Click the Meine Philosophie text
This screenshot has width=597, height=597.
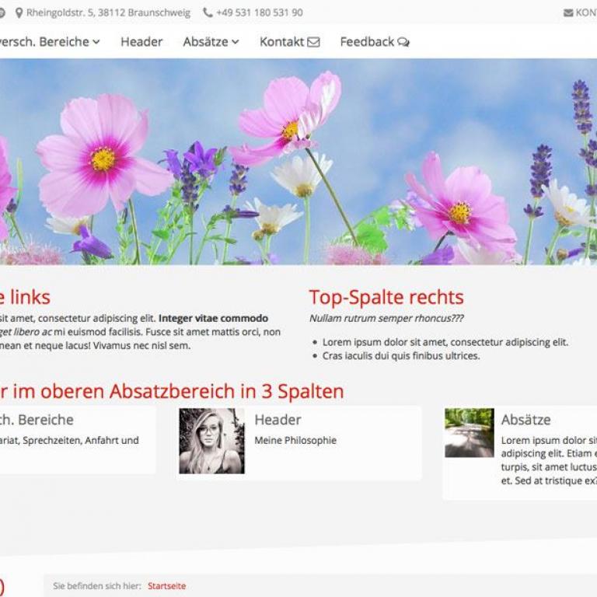[x=295, y=440]
